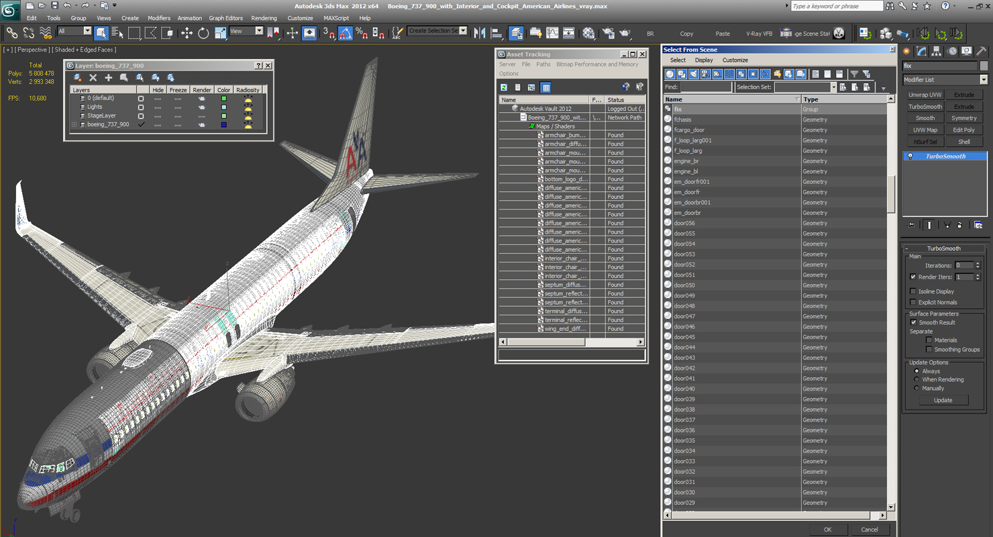The image size is (993, 537).
Task: Open the Layer Manager from toolbar
Action: [516, 33]
